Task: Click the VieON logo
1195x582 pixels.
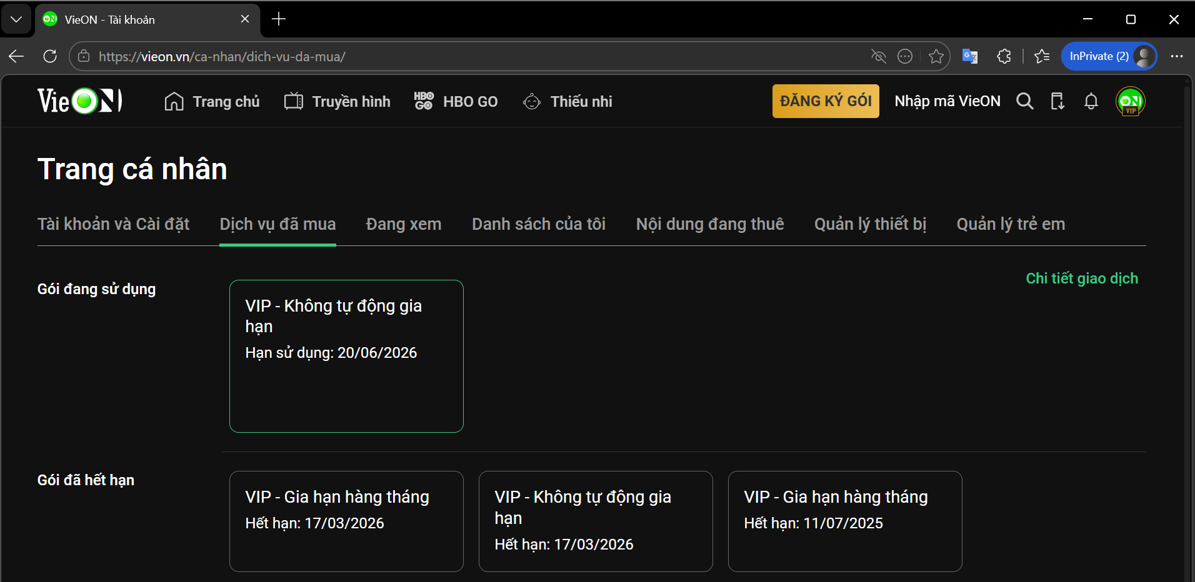Action: click(80, 101)
